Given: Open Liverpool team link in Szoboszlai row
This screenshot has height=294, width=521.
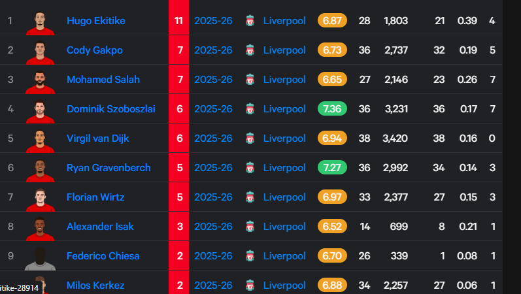Looking at the screenshot, I should coord(284,109).
